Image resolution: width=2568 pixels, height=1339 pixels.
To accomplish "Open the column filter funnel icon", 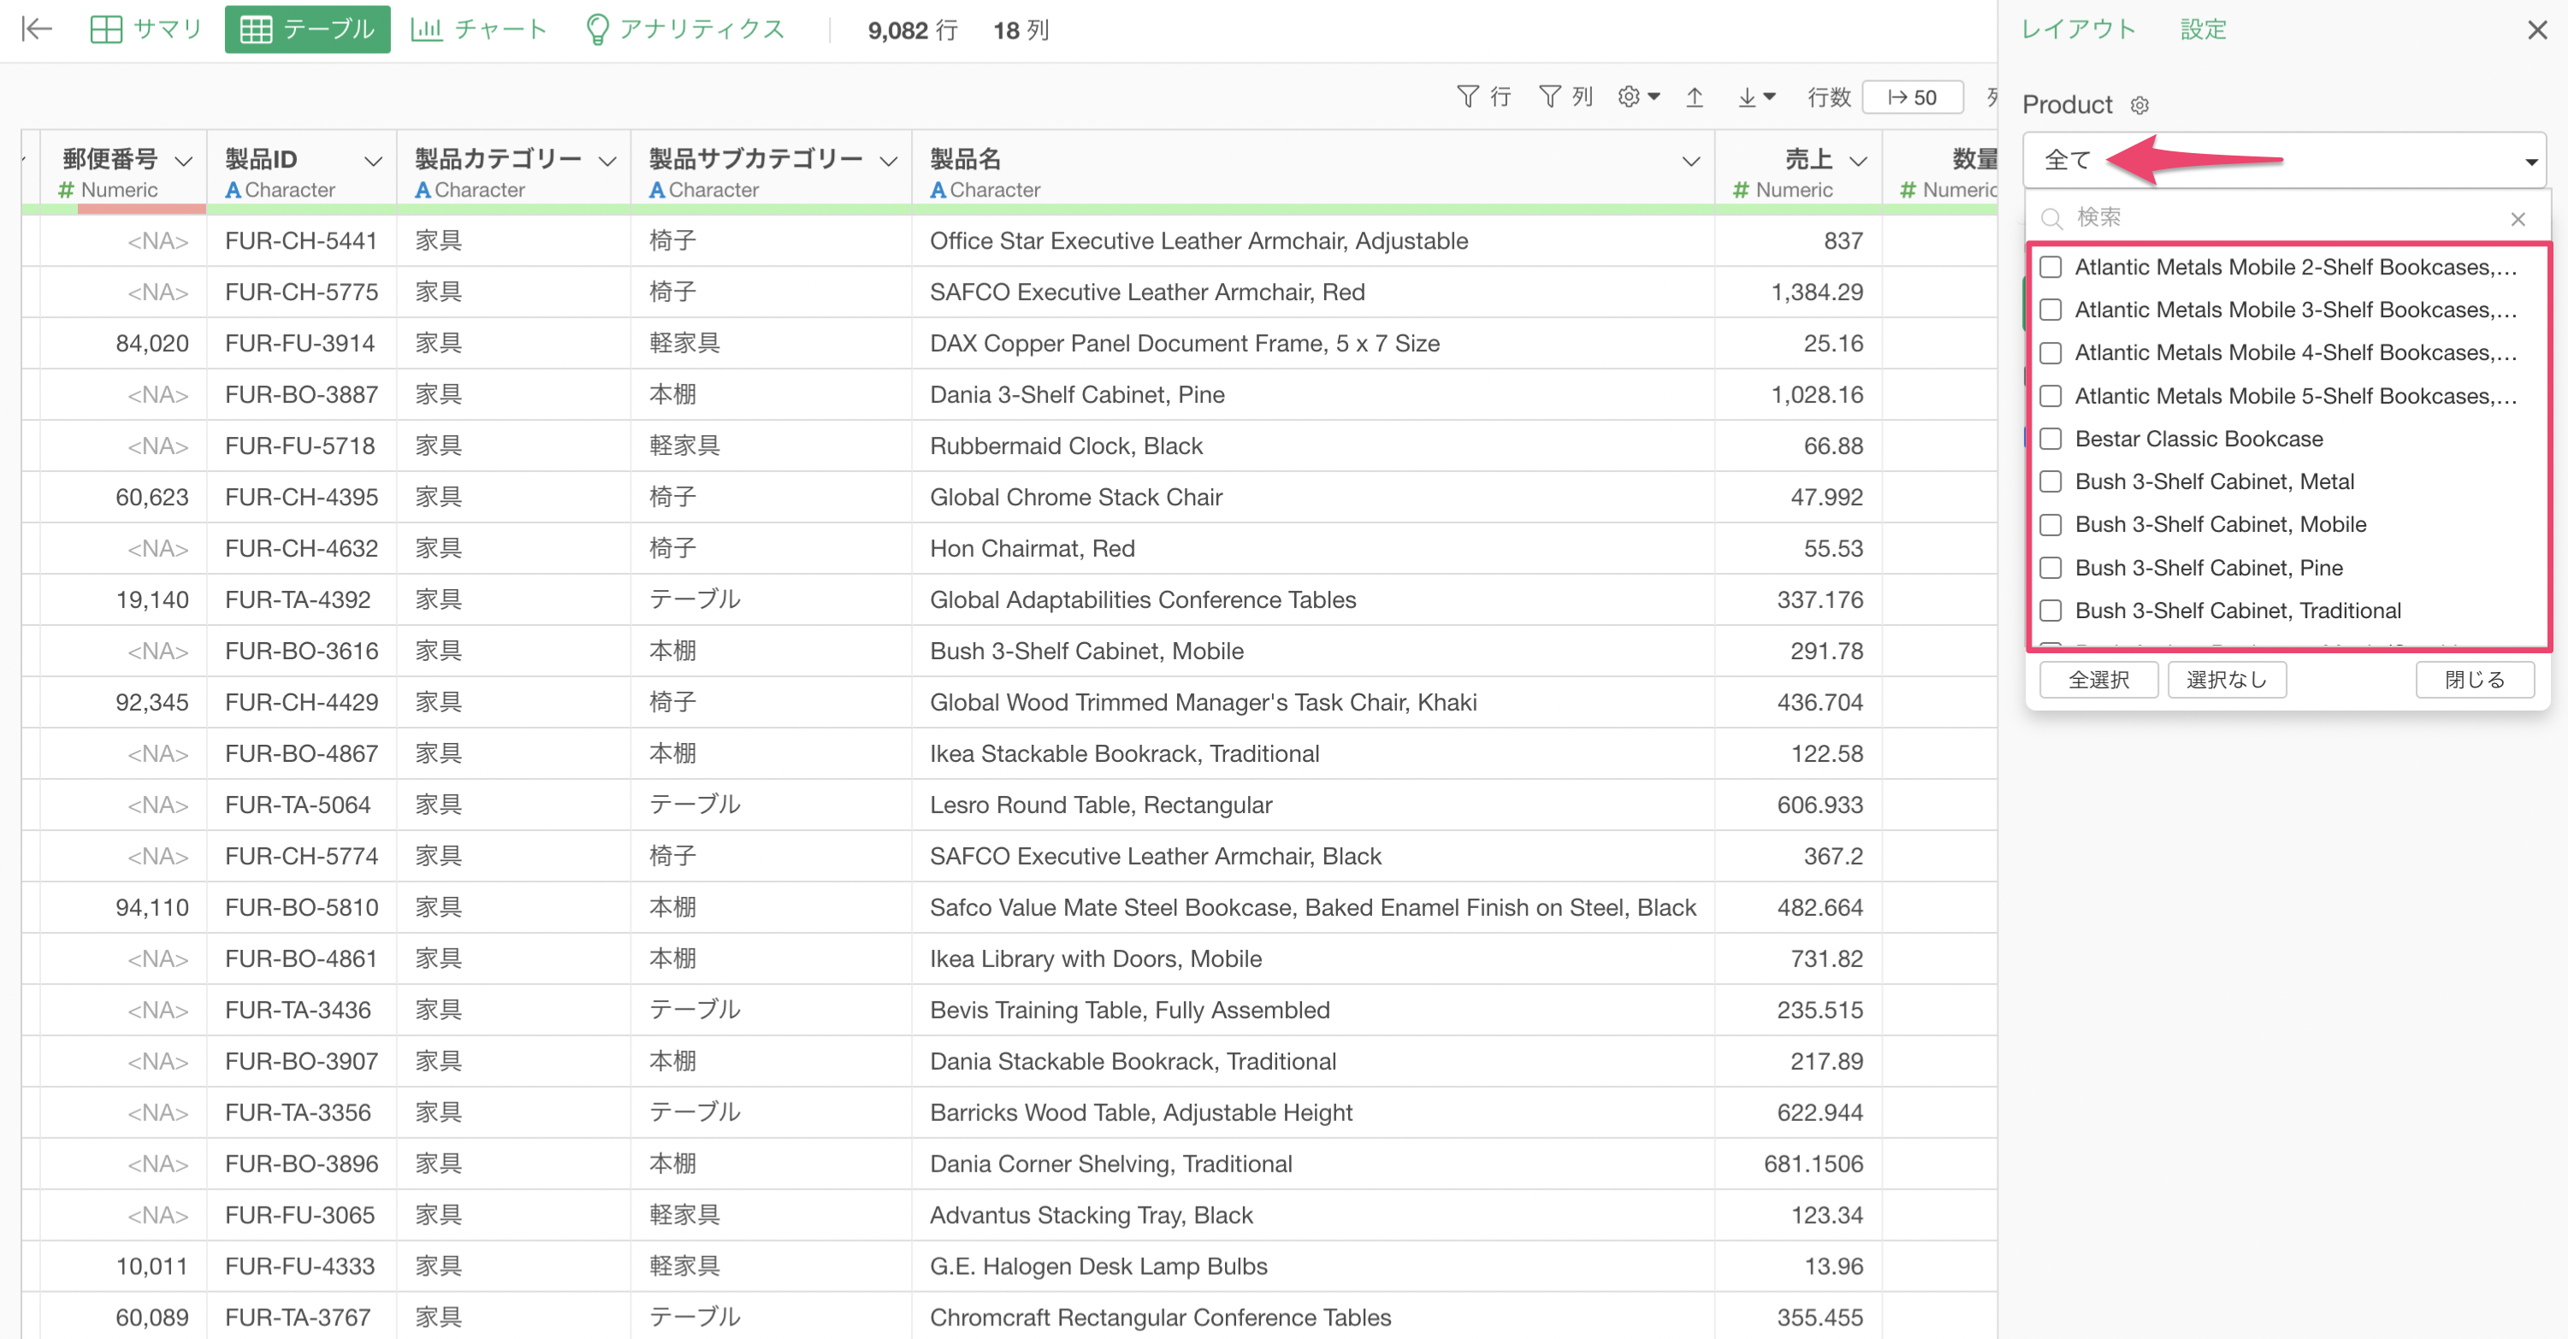I will click(1549, 97).
